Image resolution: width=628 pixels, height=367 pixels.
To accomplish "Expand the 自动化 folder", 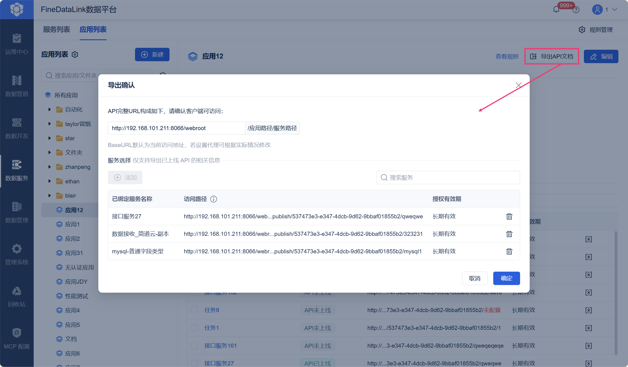I will 50,110.
